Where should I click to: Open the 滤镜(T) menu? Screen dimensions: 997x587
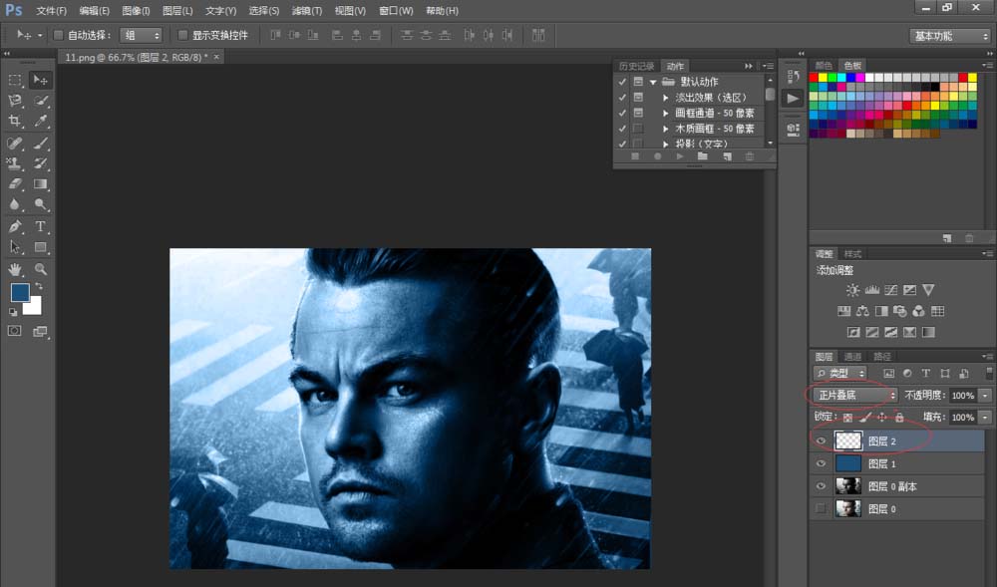click(306, 10)
